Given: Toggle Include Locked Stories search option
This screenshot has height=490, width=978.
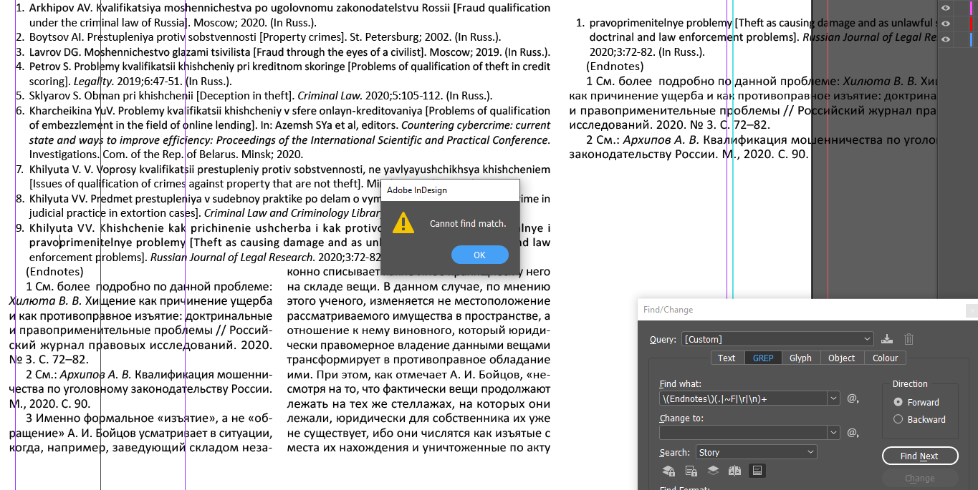Looking at the screenshot, I should [691, 471].
